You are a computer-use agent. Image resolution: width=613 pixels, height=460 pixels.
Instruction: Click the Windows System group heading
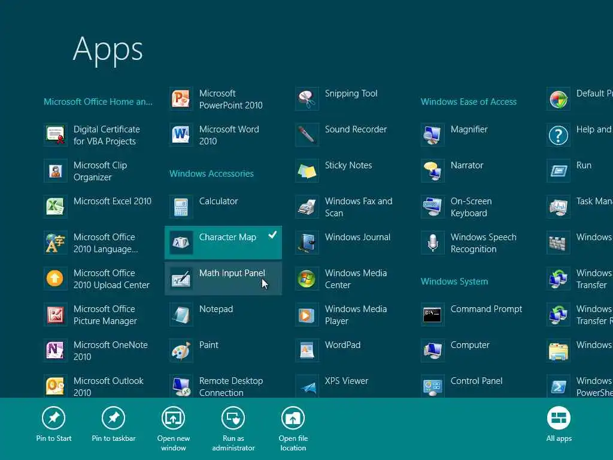[454, 282]
